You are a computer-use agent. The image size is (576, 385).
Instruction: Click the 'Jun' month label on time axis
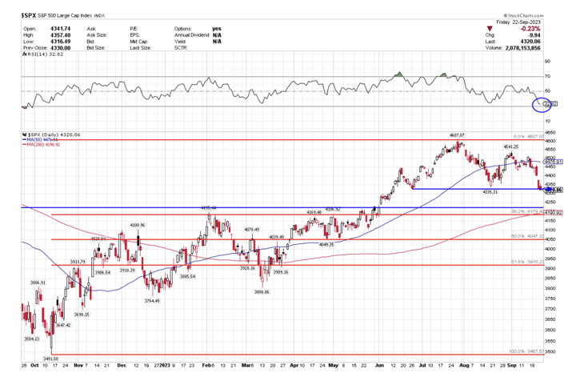tap(379, 366)
